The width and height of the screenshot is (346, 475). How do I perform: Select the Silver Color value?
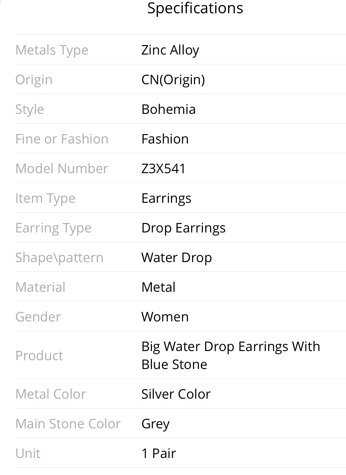point(176,394)
